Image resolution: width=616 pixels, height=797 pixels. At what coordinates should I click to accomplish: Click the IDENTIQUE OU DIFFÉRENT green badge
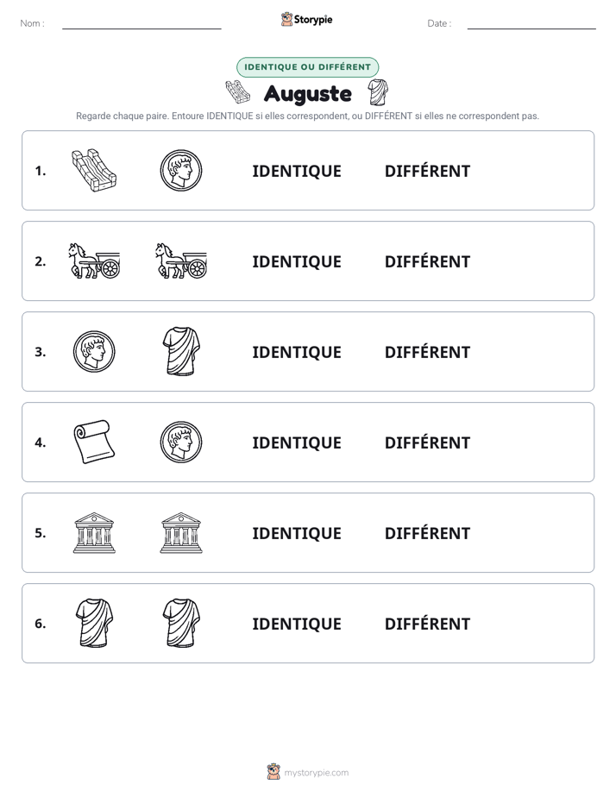coord(307,67)
